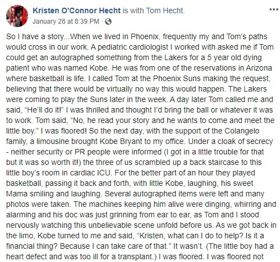
Task: Click the word "Arizona" in the post
Action: 259,68
